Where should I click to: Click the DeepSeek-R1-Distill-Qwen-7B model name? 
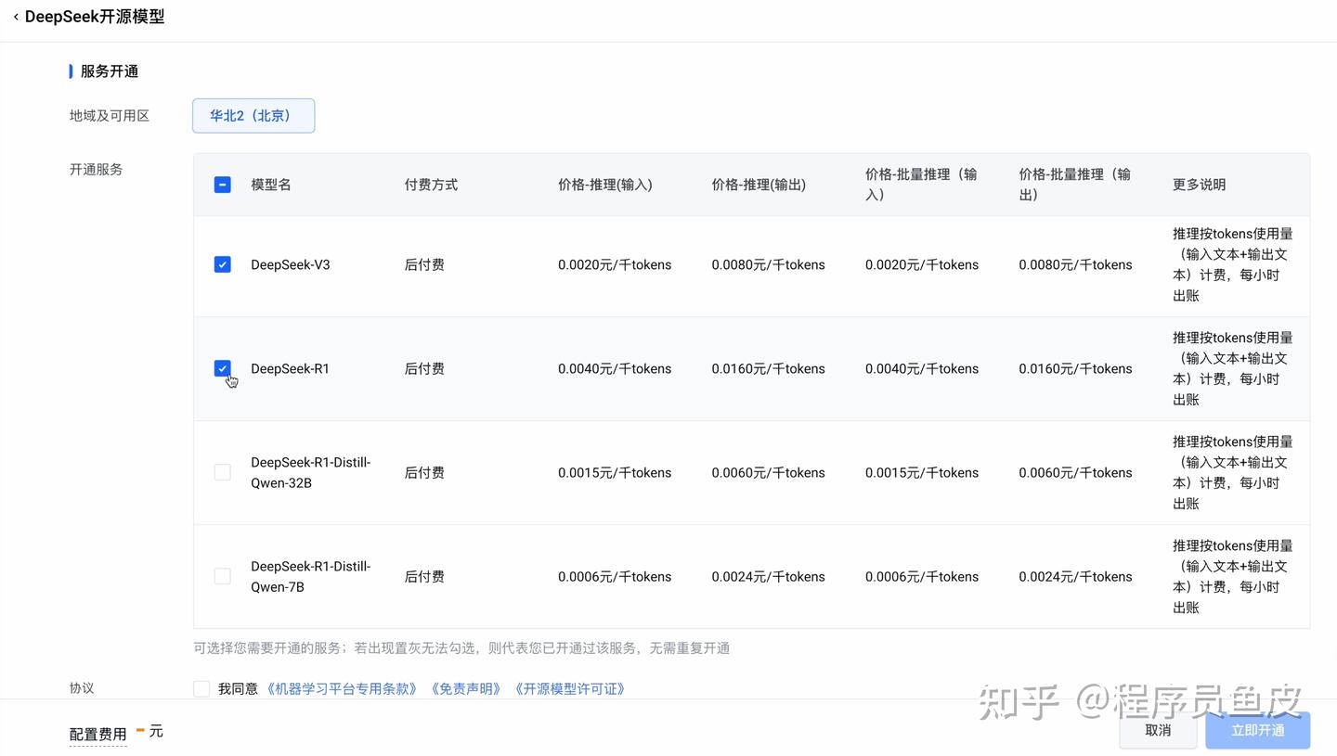(x=311, y=576)
